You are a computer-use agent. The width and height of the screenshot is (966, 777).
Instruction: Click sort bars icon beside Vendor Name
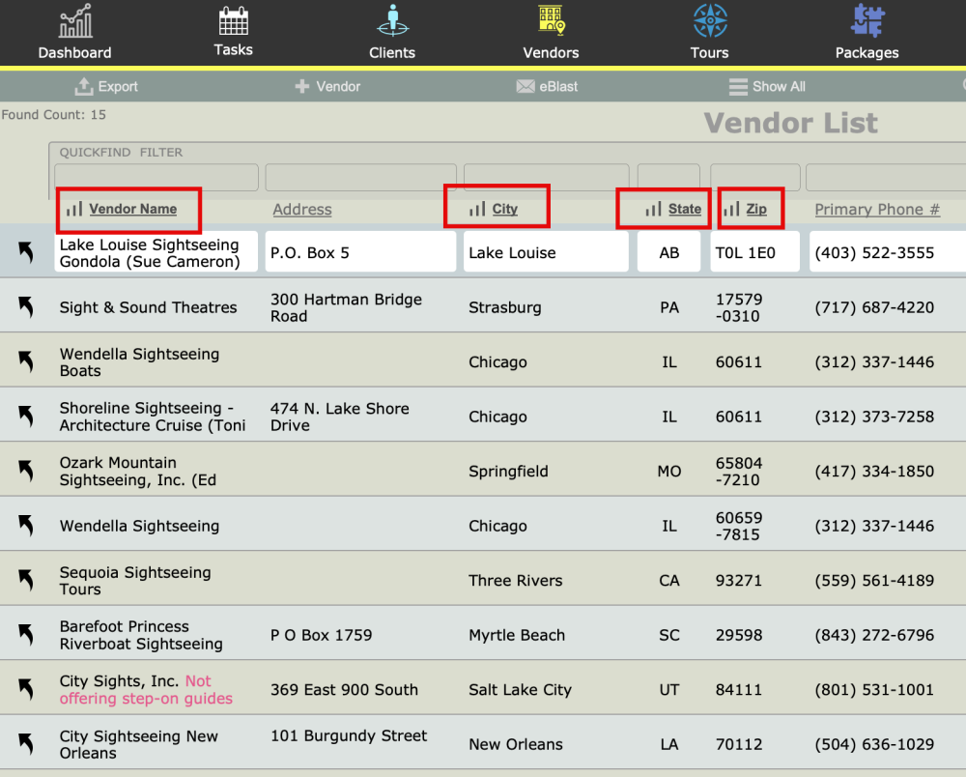point(74,209)
